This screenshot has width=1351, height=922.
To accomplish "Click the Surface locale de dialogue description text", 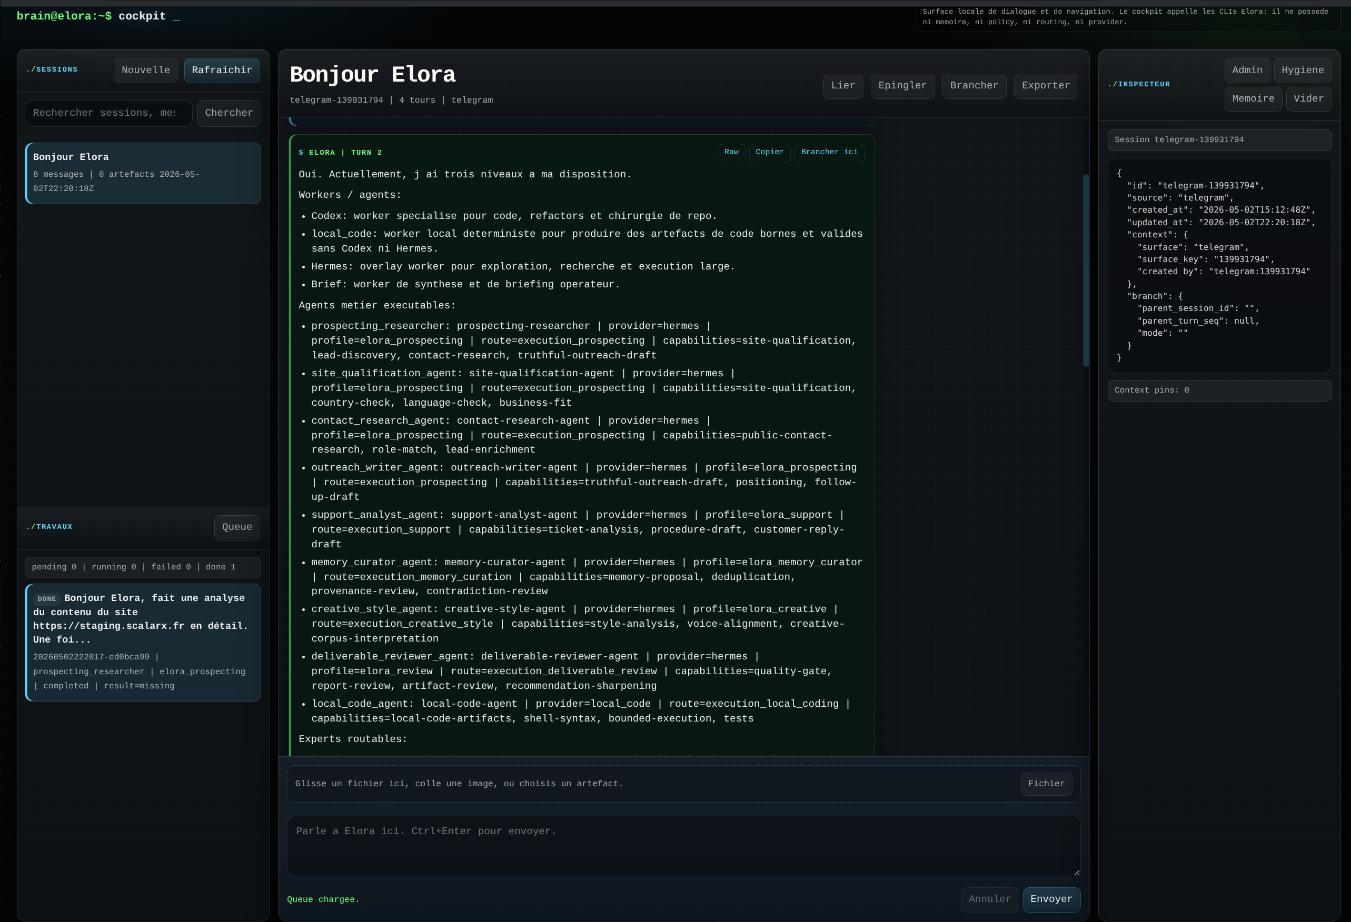I will coord(1125,17).
